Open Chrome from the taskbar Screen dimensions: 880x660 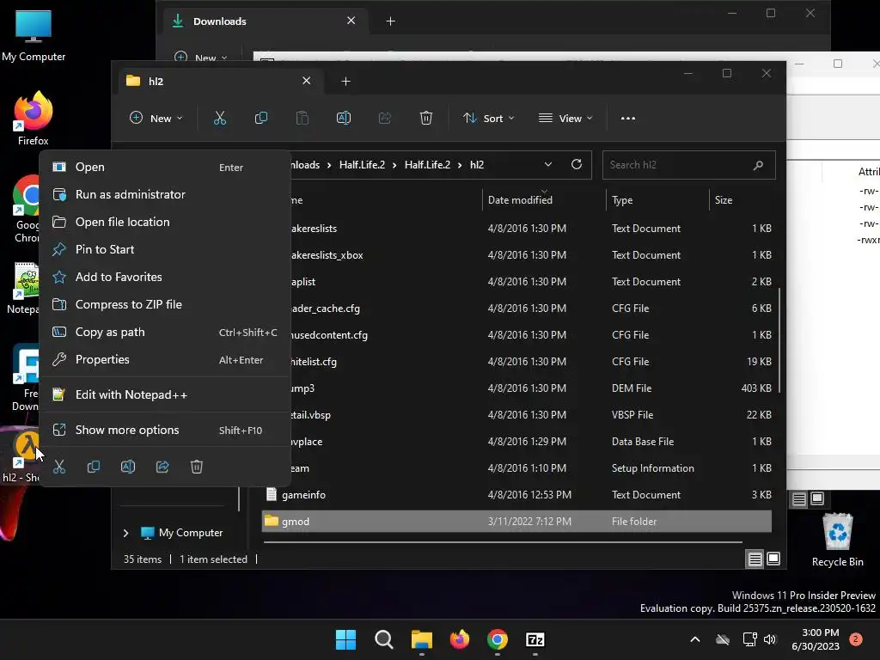tap(498, 639)
